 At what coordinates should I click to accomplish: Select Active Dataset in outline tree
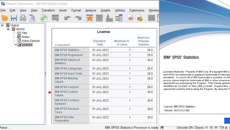[x=31, y=41]
